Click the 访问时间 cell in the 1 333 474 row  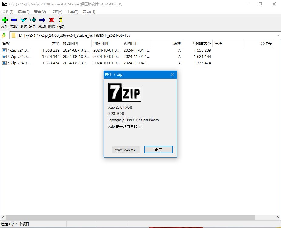[x=137, y=63]
